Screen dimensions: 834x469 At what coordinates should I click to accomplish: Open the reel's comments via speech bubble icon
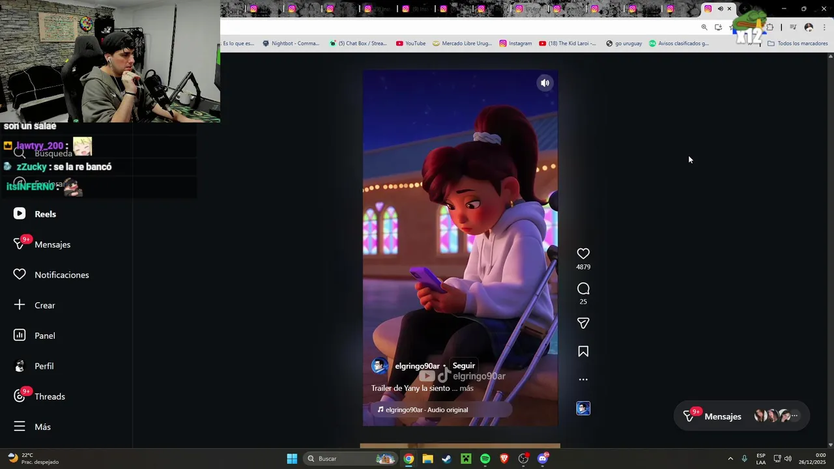(583, 288)
